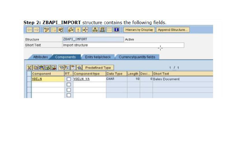The width and height of the screenshot is (232, 164).
Task: Tick the RTy checkbox in second row
Action: point(69,85)
